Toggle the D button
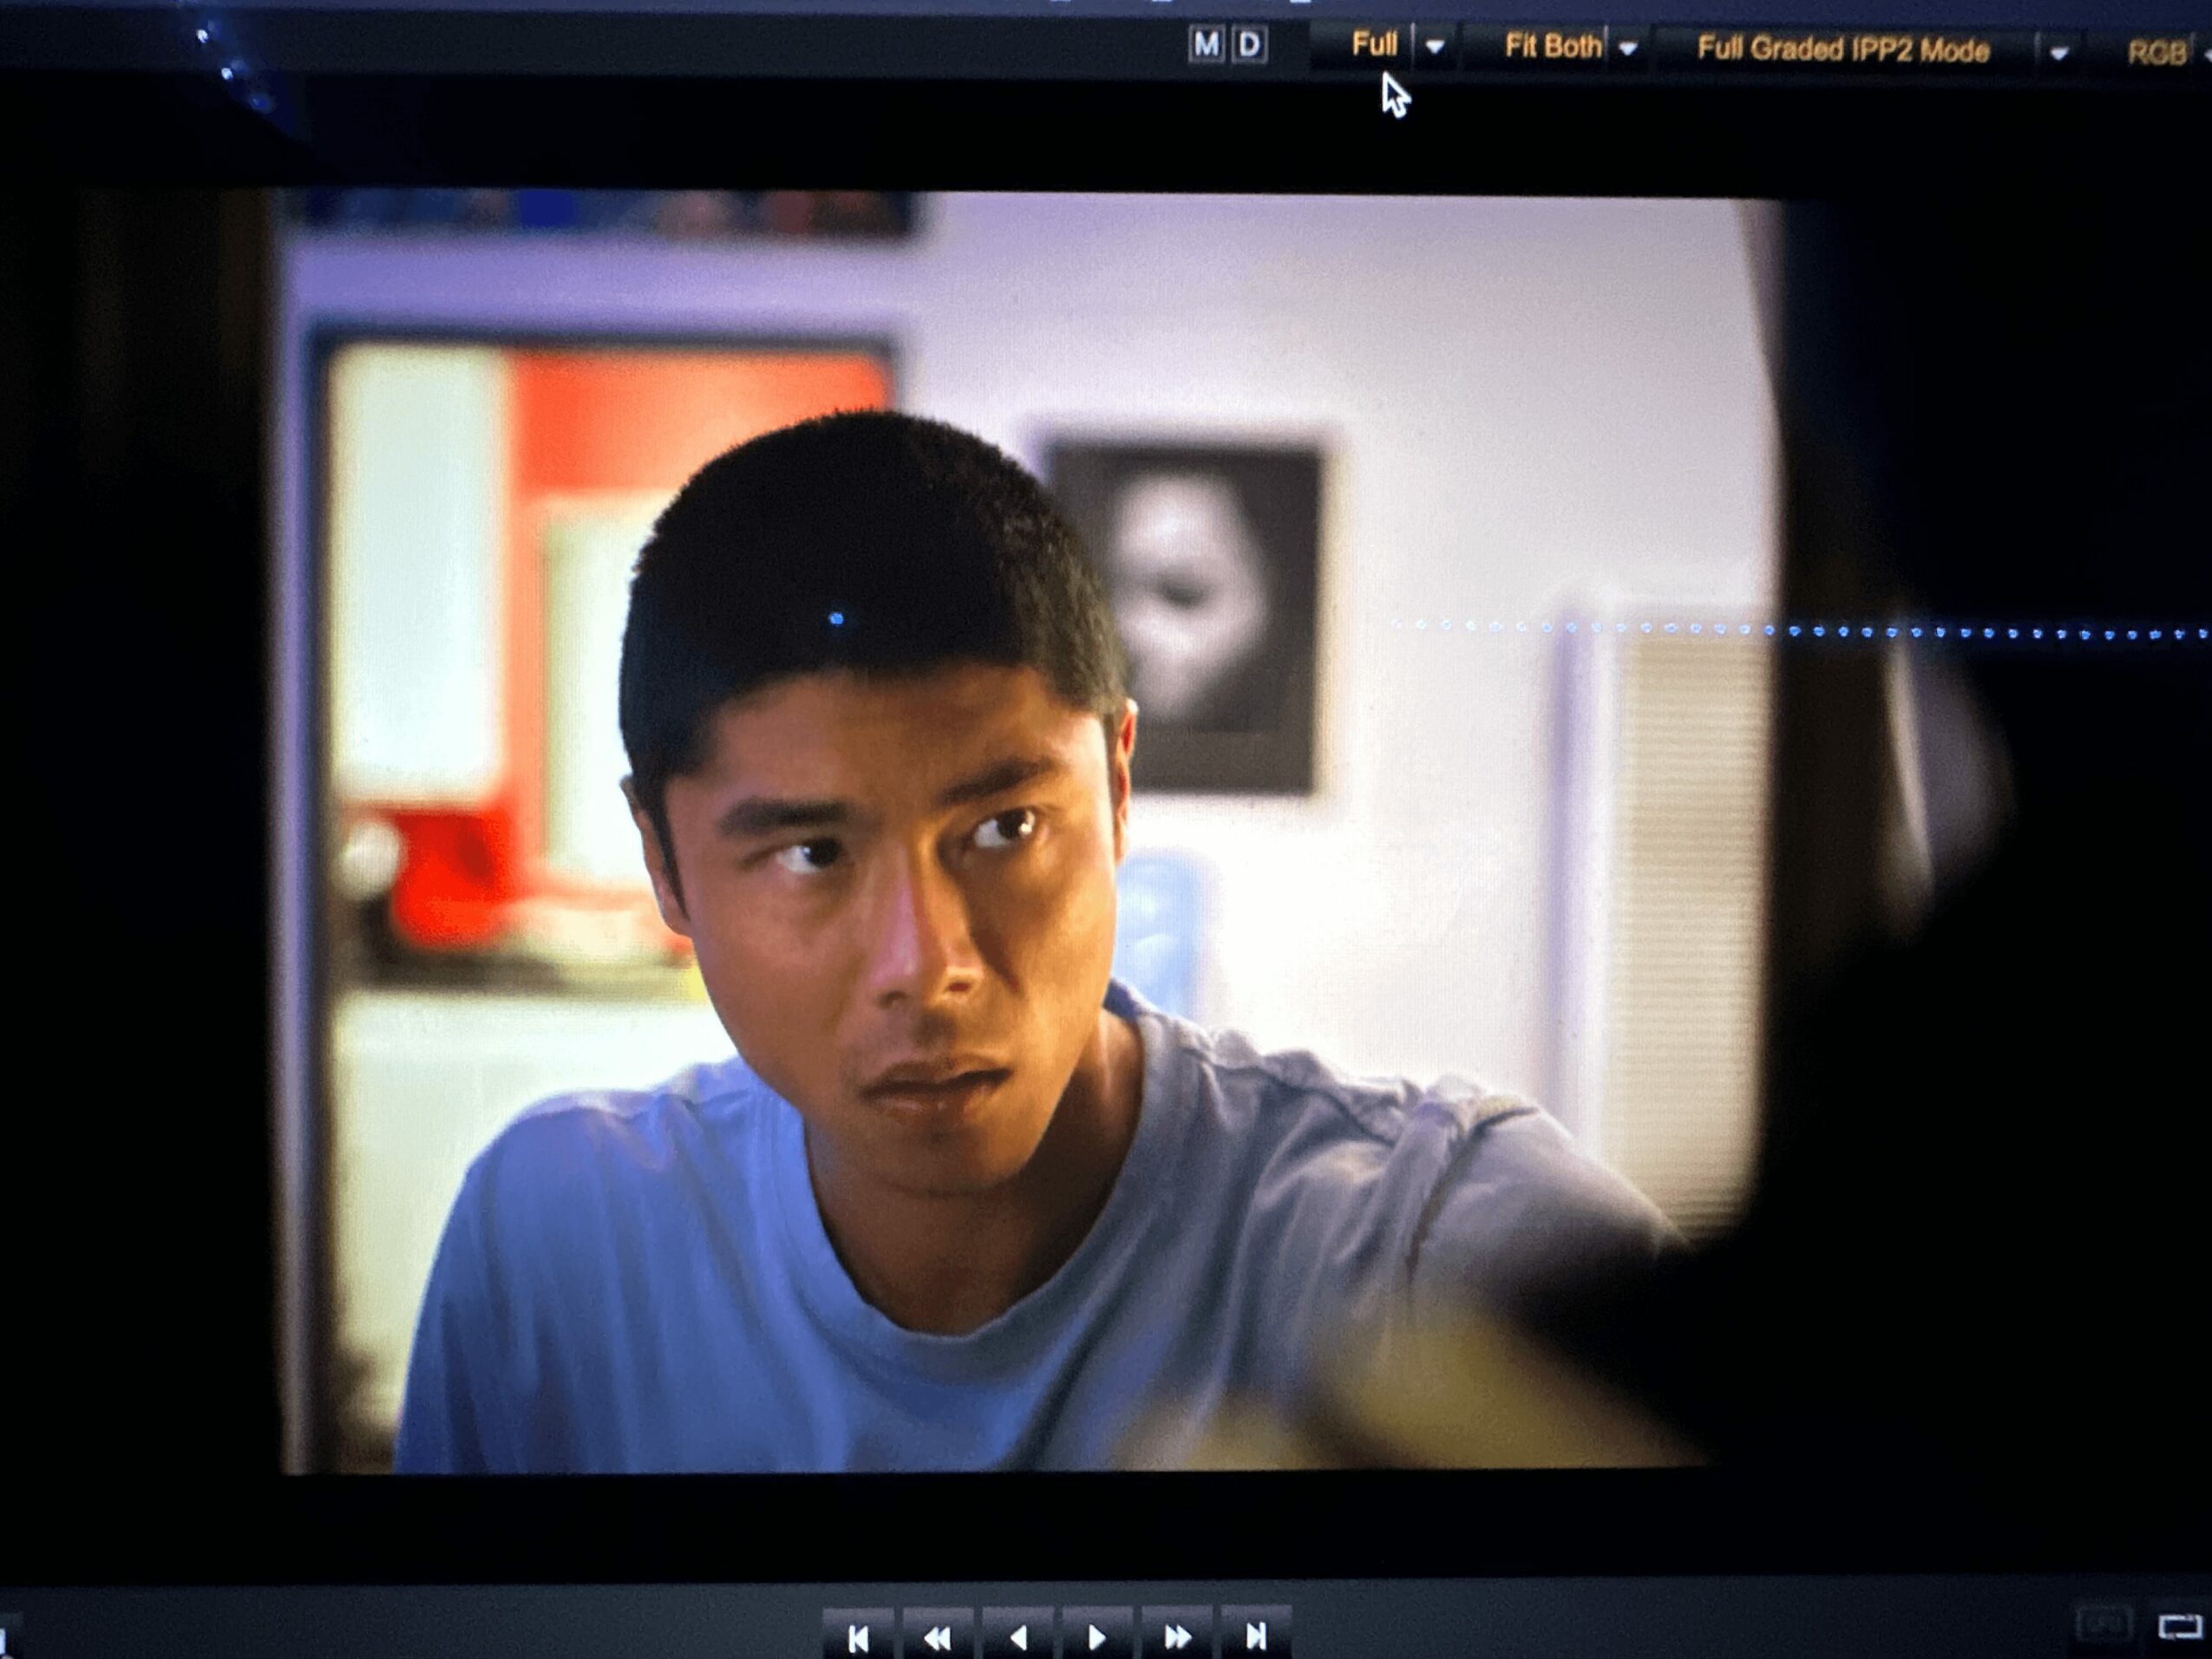2212x1659 pixels. (1250, 45)
